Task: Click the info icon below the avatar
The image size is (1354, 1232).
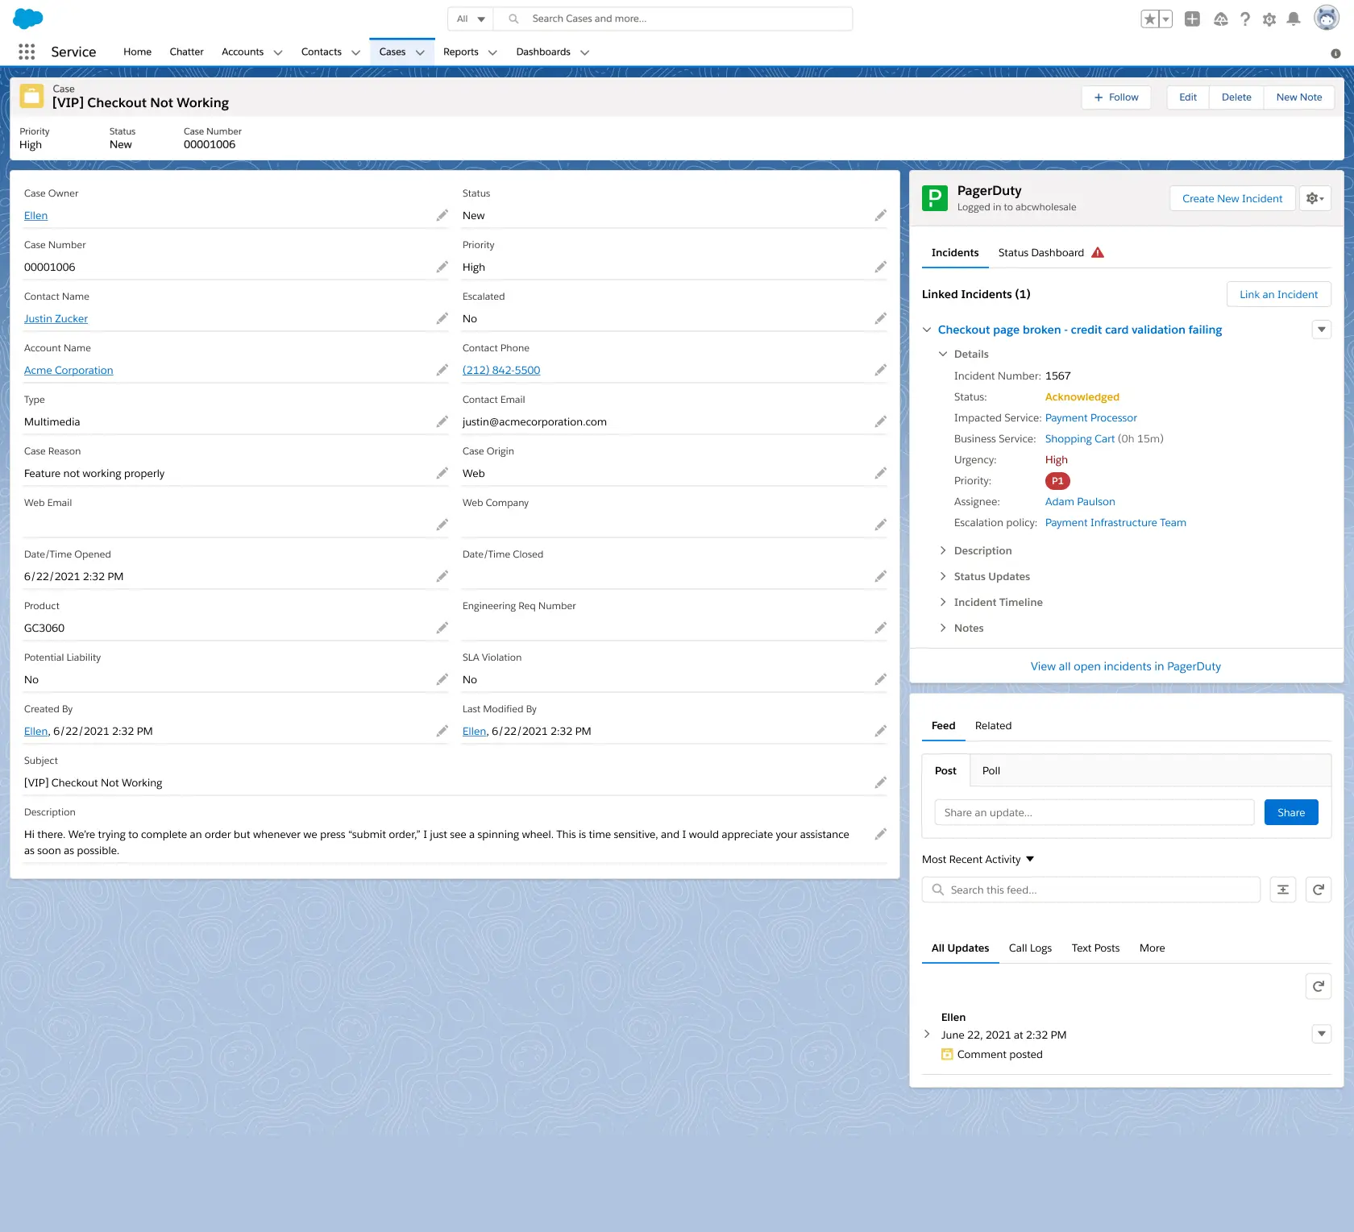Action: (x=1335, y=53)
